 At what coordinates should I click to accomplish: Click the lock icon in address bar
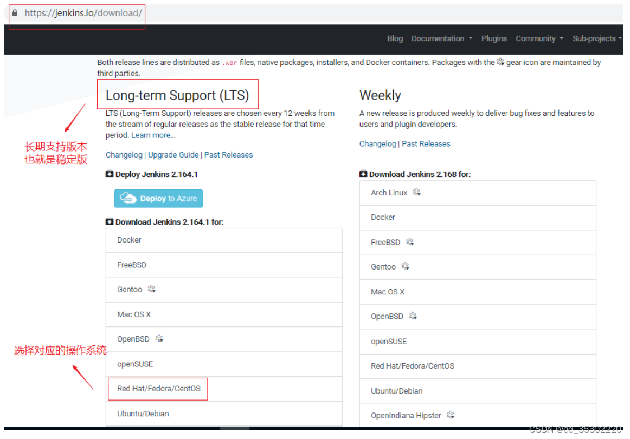tap(15, 13)
